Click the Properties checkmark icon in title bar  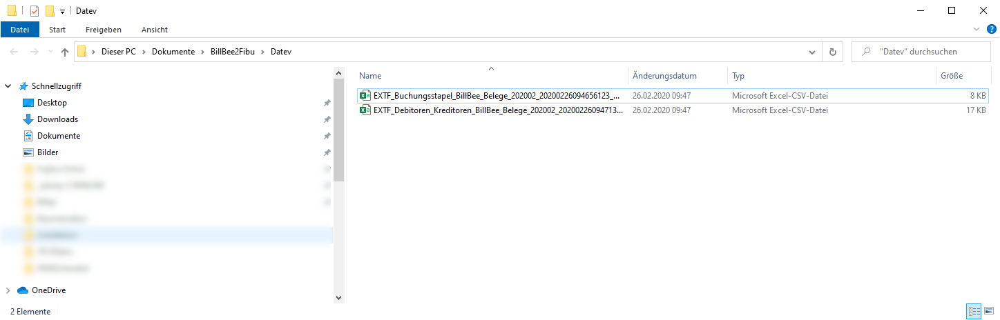[x=35, y=10]
